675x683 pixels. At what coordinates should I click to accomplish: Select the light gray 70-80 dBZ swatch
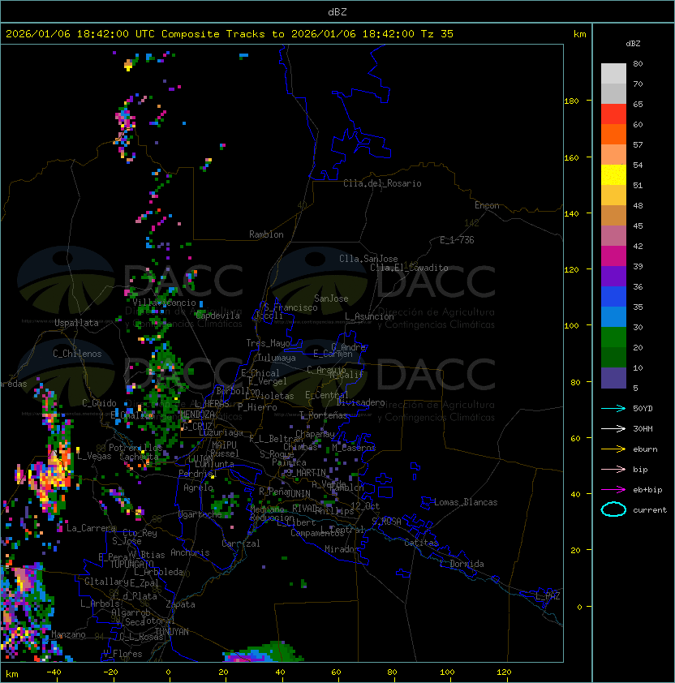click(613, 74)
